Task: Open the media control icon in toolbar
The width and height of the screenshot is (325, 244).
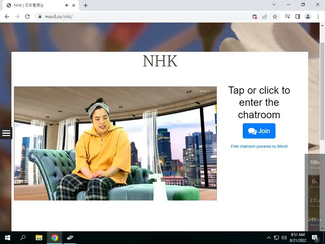Action: pyautogui.click(x=287, y=17)
